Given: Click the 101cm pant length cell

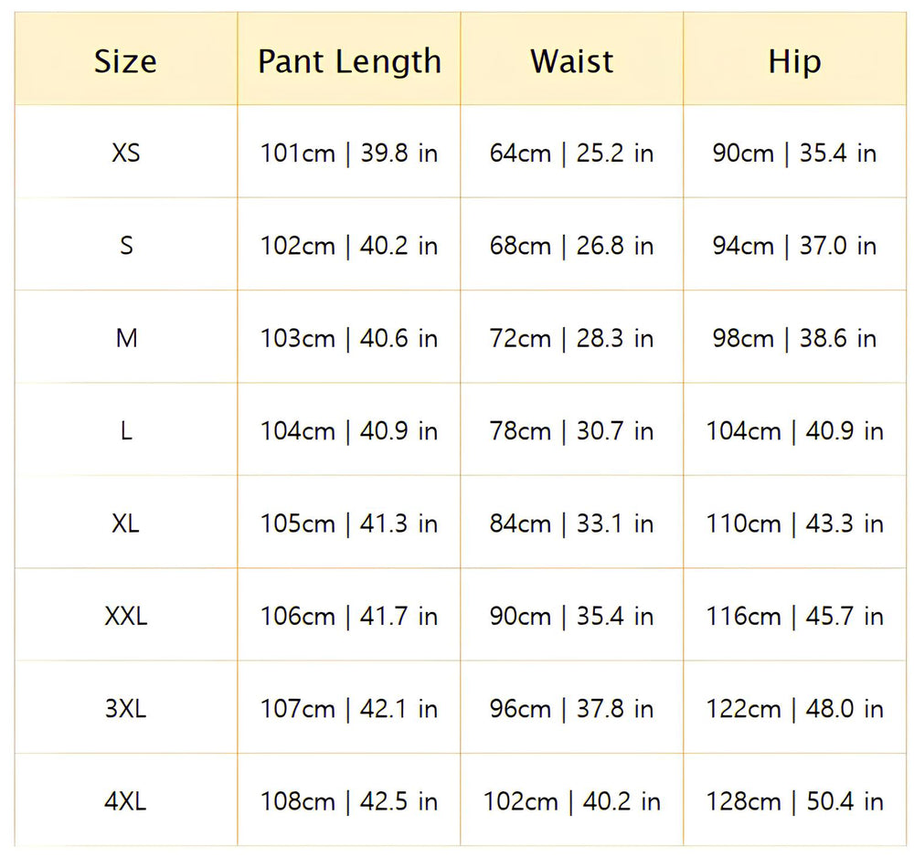Looking at the screenshot, I should [349, 153].
